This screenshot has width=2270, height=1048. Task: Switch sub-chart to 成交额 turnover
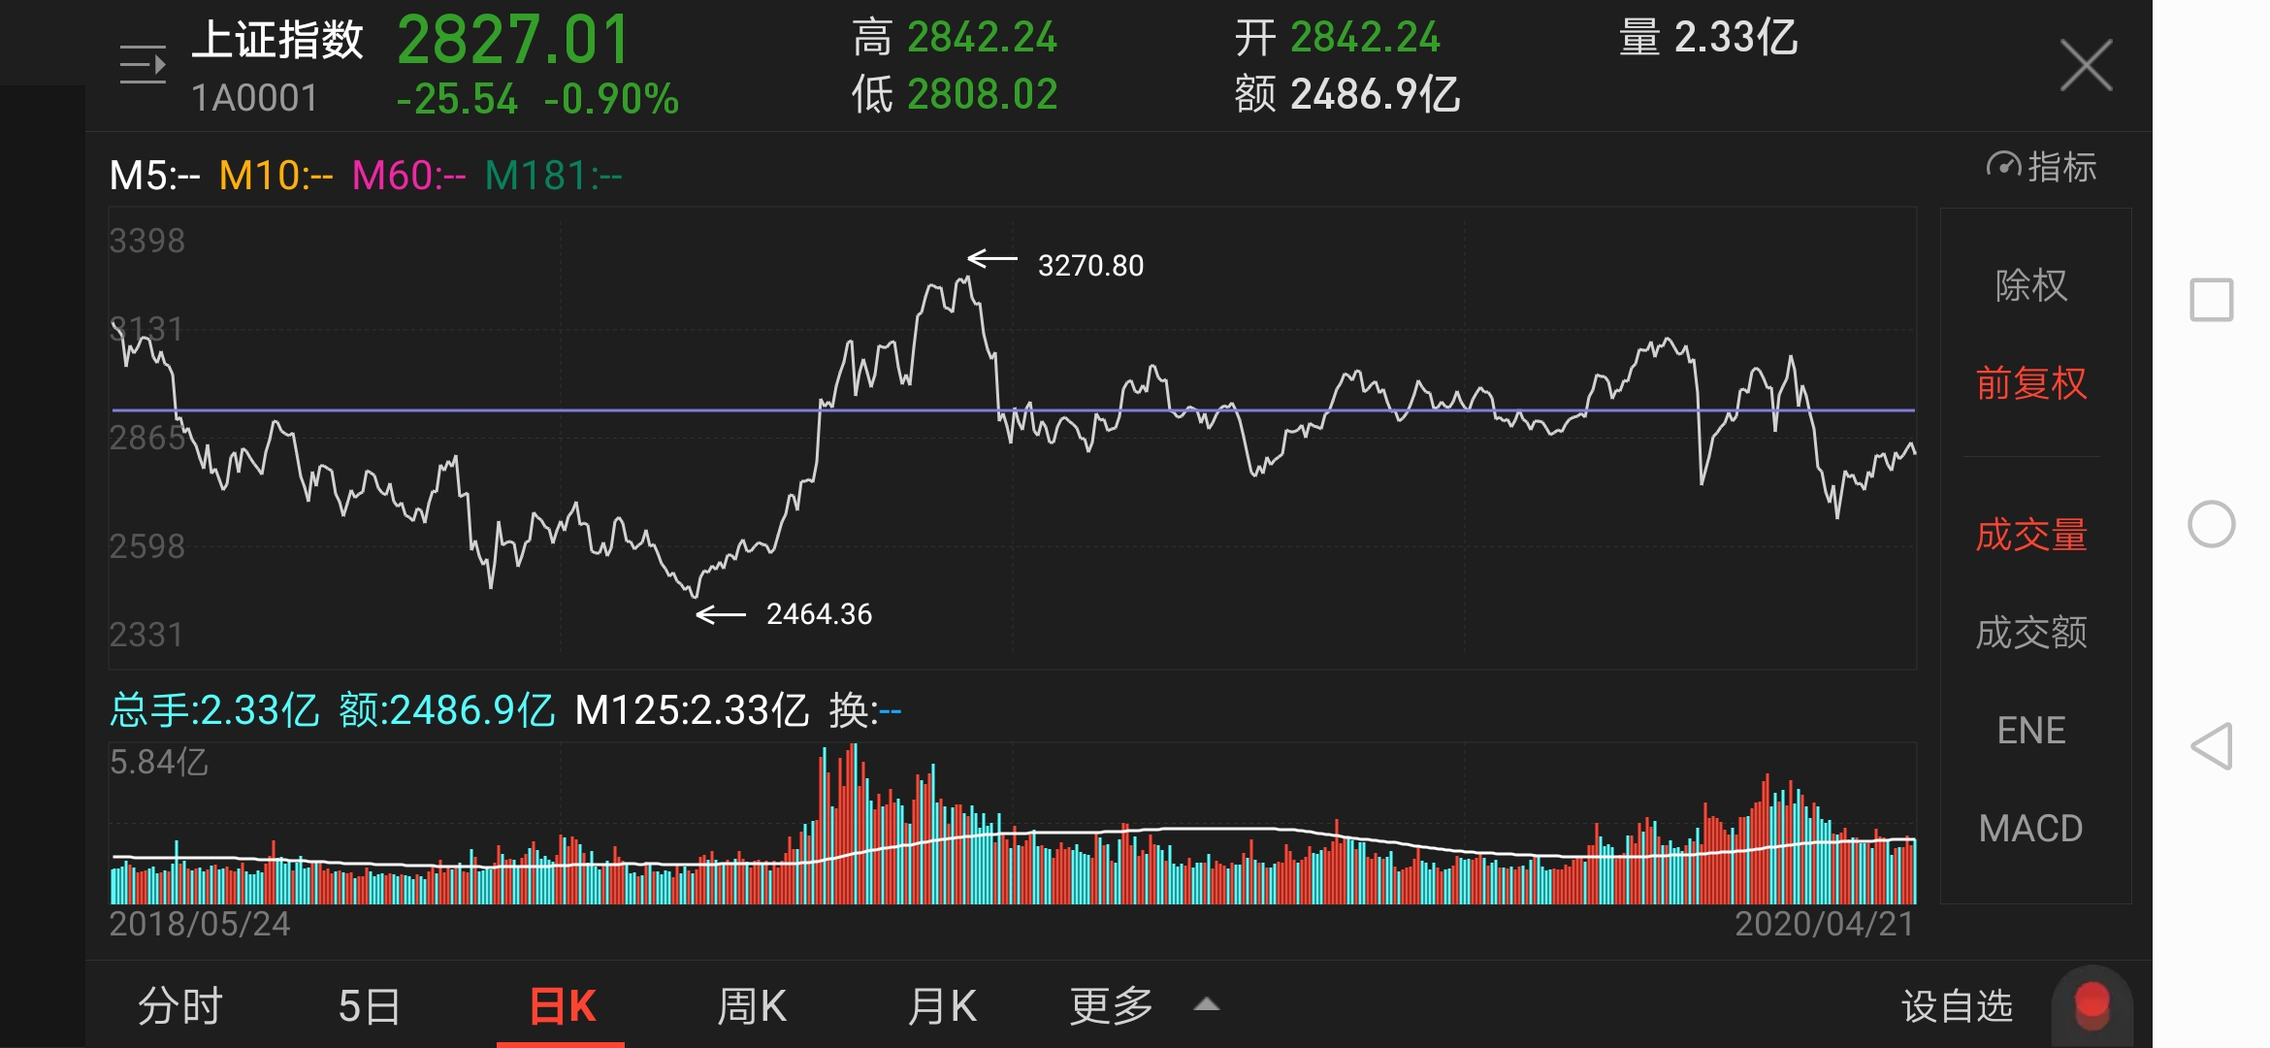point(2031,633)
